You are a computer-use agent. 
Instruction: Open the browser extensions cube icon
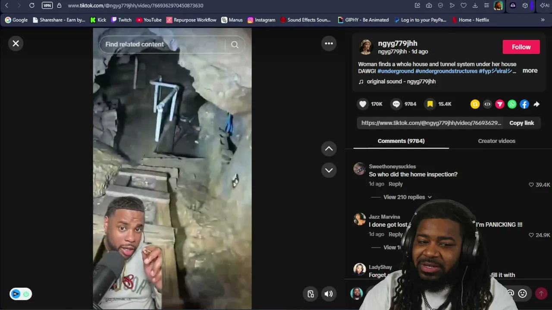click(525, 6)
